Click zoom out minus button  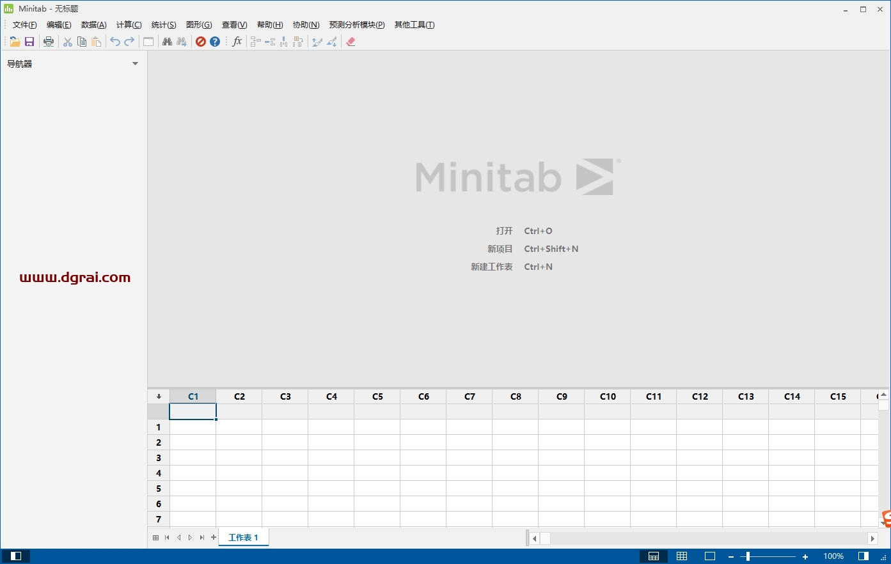pos(731,557)
